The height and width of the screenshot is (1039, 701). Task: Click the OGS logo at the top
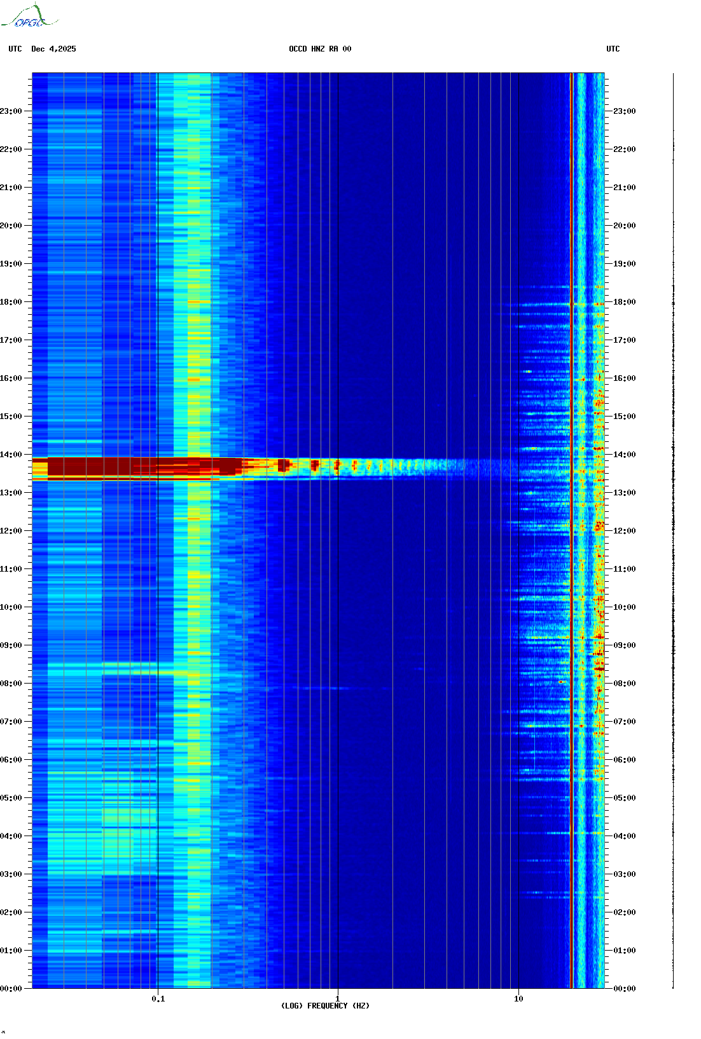29,16
